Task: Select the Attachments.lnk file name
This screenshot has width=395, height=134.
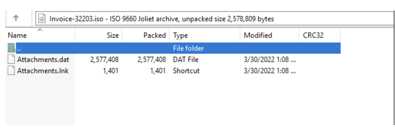Action: pyautogui.click(x=43, y=71)
